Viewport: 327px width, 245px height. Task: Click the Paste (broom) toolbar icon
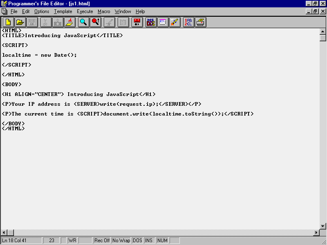click(70, 22)
